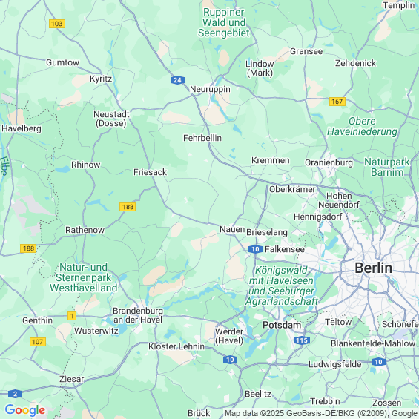Click the Natur- und Sternenpark Westhavelland label
Screen dimensions: 419x419
coord(83,277)
